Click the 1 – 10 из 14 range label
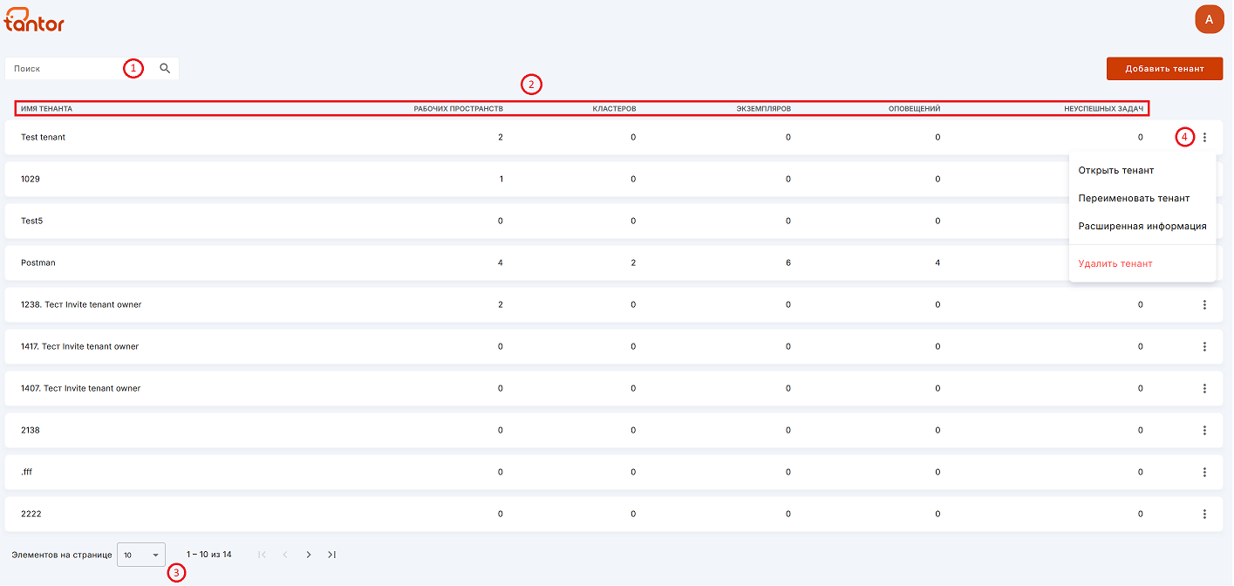 point(209,555)
